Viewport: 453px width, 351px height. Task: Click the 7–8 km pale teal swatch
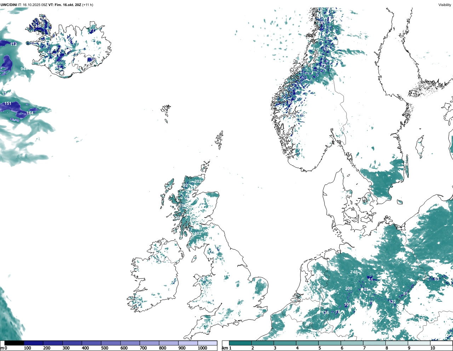pyautogui.click(x=374, y=343)
